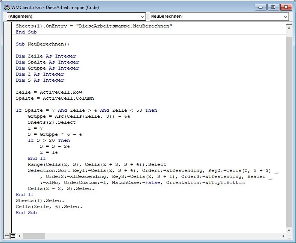Click the final 'End Sub' line
Screen dimensions: 296x243
(x=26, y=213)
